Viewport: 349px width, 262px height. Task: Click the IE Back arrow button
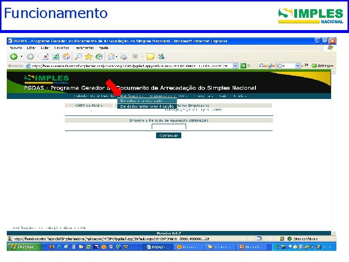click(x=14, y=57)
